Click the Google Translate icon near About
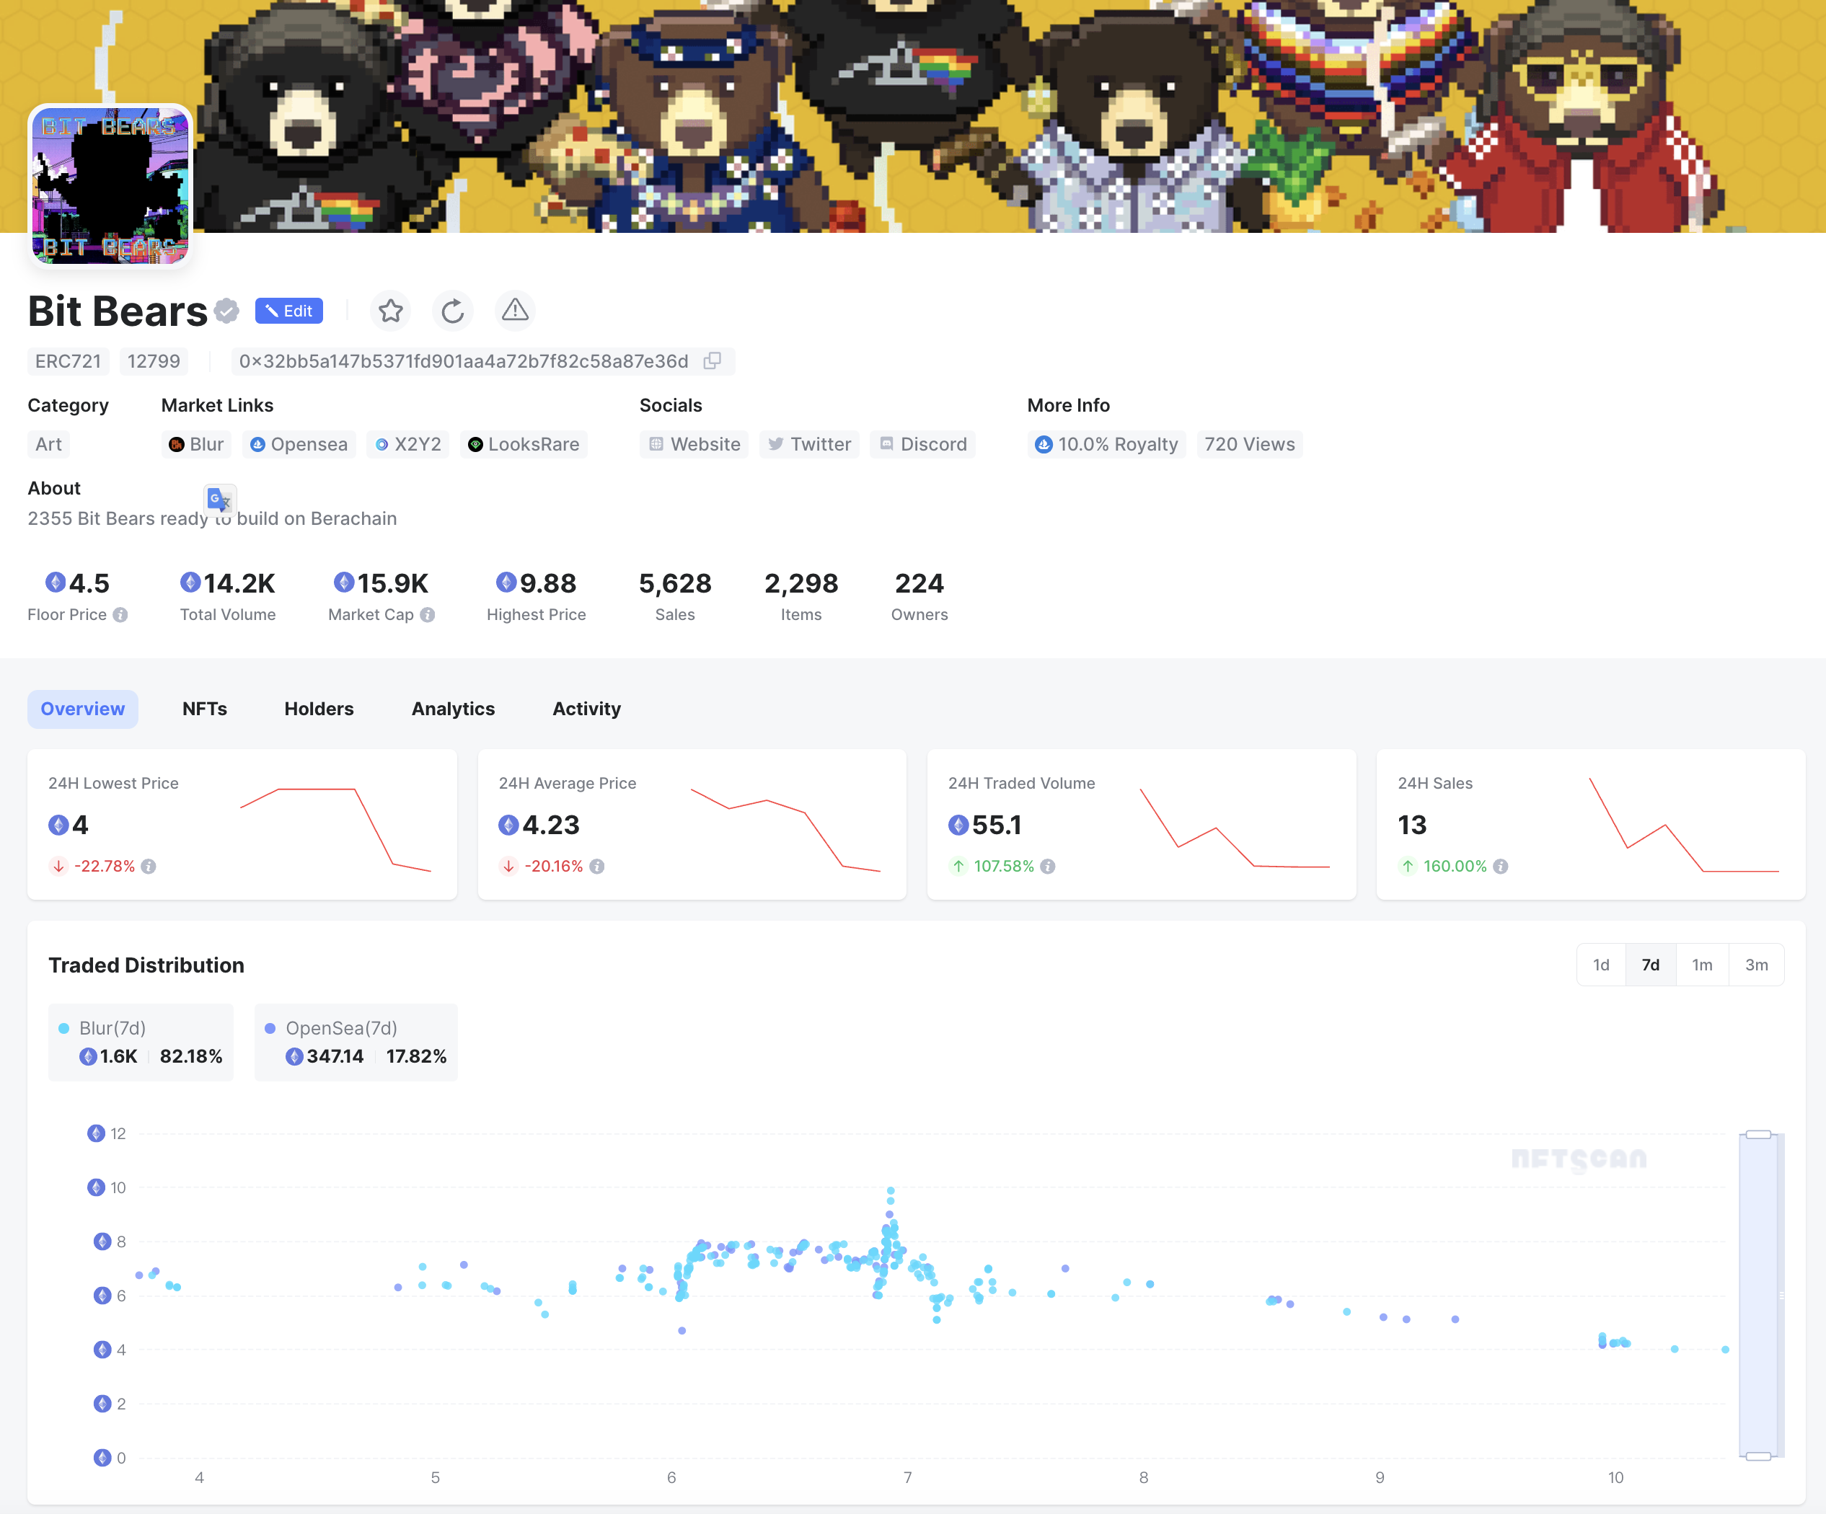Screen dimensions: 1826x1514 [x=219, y=500]
